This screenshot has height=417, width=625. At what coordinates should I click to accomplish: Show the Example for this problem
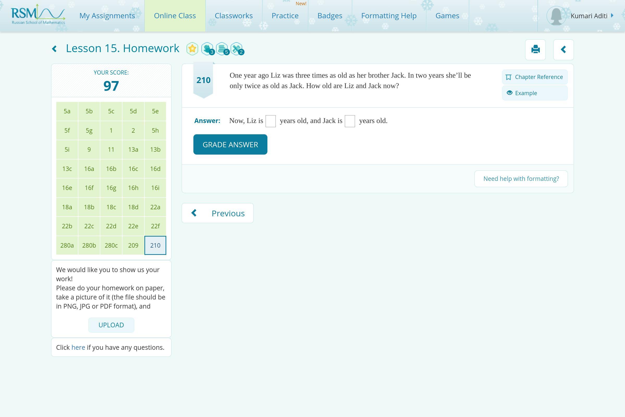coord(535,93)
